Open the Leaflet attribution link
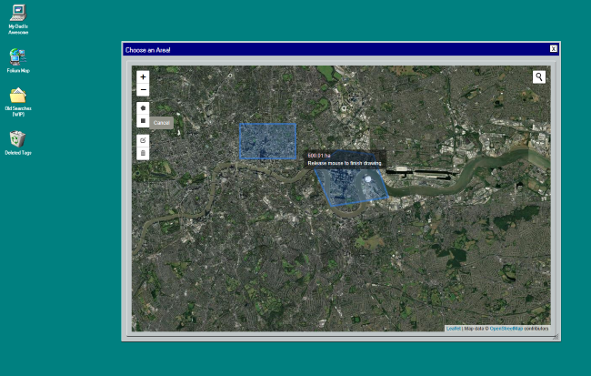Viewport: 591px width, 376px height. (453, 329)
